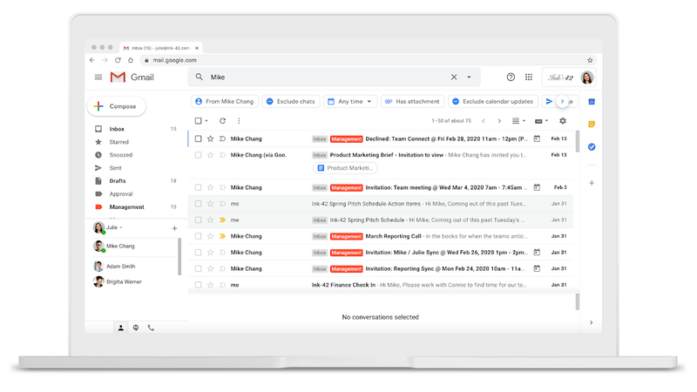Click the search magnifier icon
The image size is (697, 392).
point(200,77)
